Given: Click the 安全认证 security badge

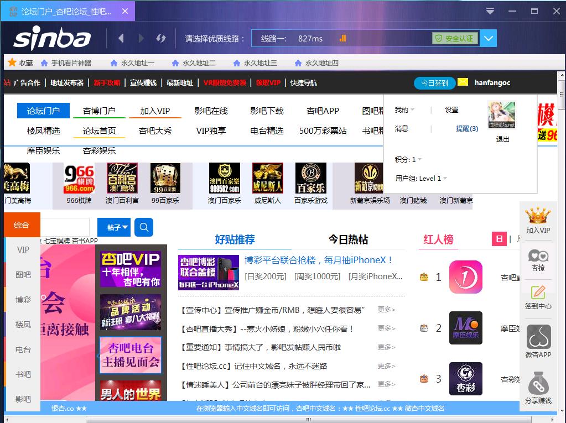Looking at the screenshot, I should (x=455, y=38).
